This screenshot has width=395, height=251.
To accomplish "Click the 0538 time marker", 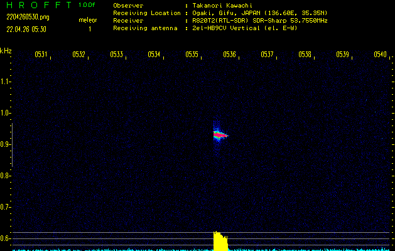I will [x=305, y=55].
